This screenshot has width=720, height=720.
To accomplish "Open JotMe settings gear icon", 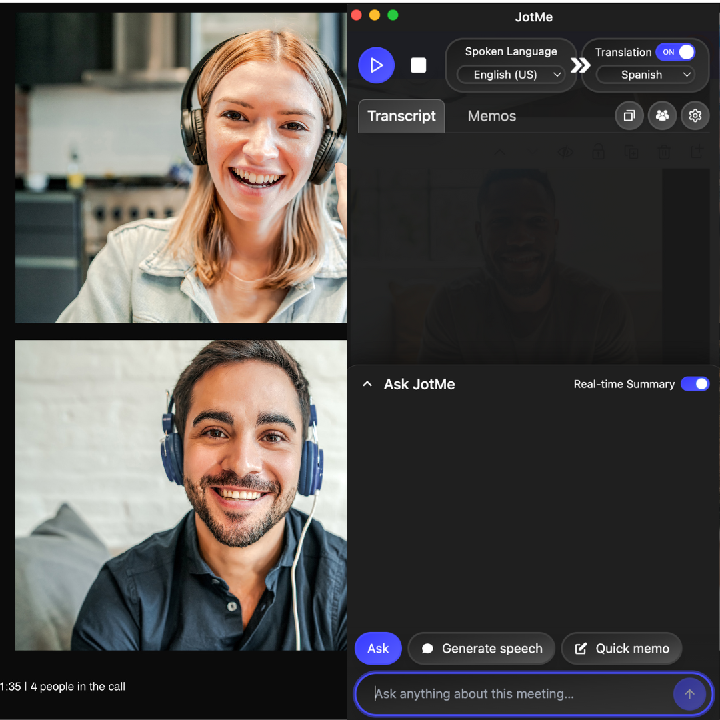I will [695, 116].
